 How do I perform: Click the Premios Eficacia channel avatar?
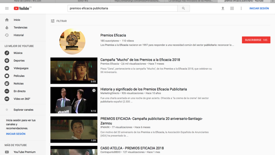click(x=72, y=42)
